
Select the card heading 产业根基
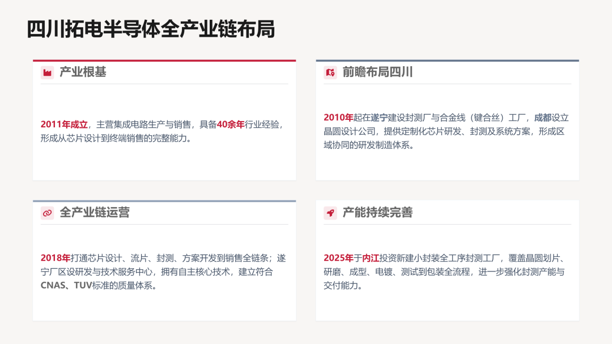(x=83, y=72)
